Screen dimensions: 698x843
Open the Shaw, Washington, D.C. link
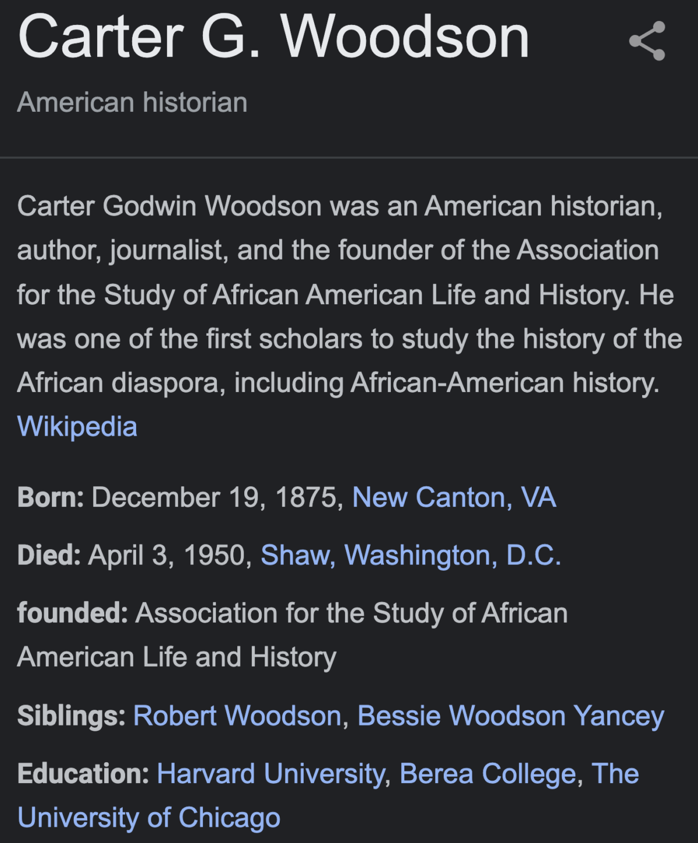pos(411,555)
